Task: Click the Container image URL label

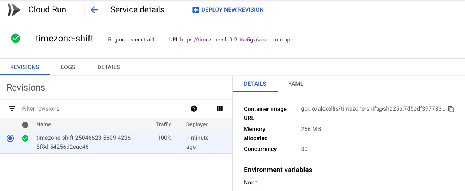Action: click(x=265, y=114)
